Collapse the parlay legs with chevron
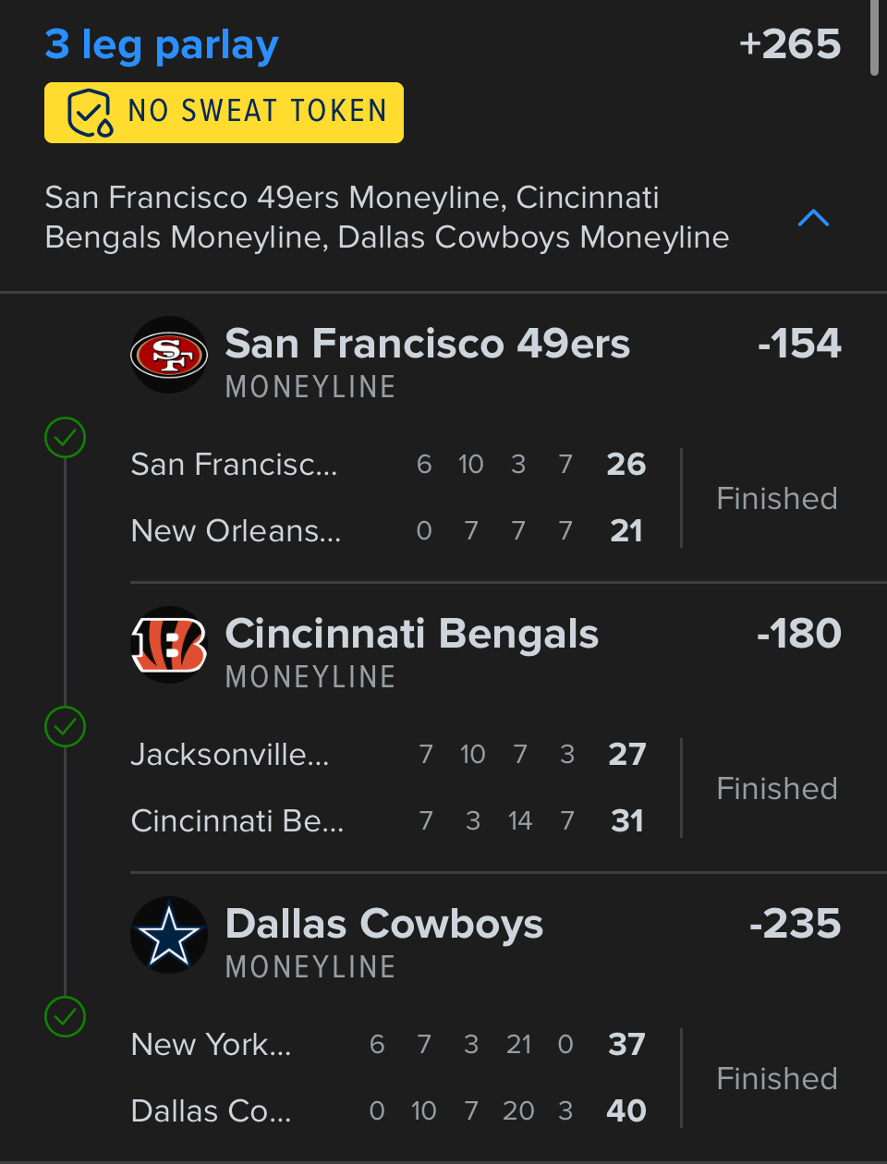887x1164 pixels. [813, 218]
